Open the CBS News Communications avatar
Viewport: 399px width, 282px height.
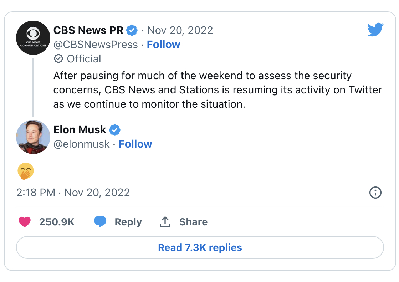click(33, 37)
